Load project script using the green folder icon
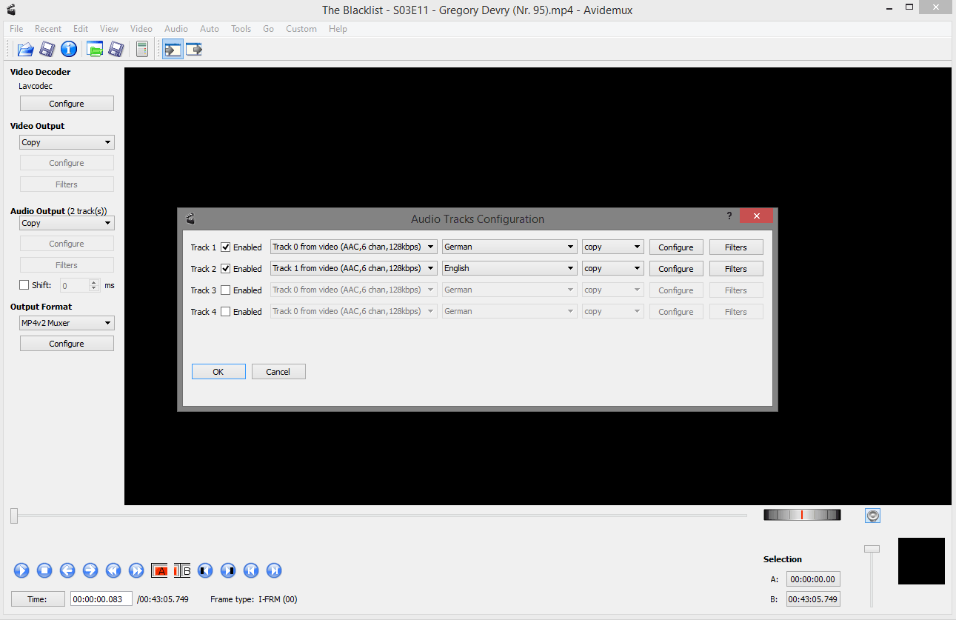The width and height of the screenshot is (956, 620). [x=95, y=50]
